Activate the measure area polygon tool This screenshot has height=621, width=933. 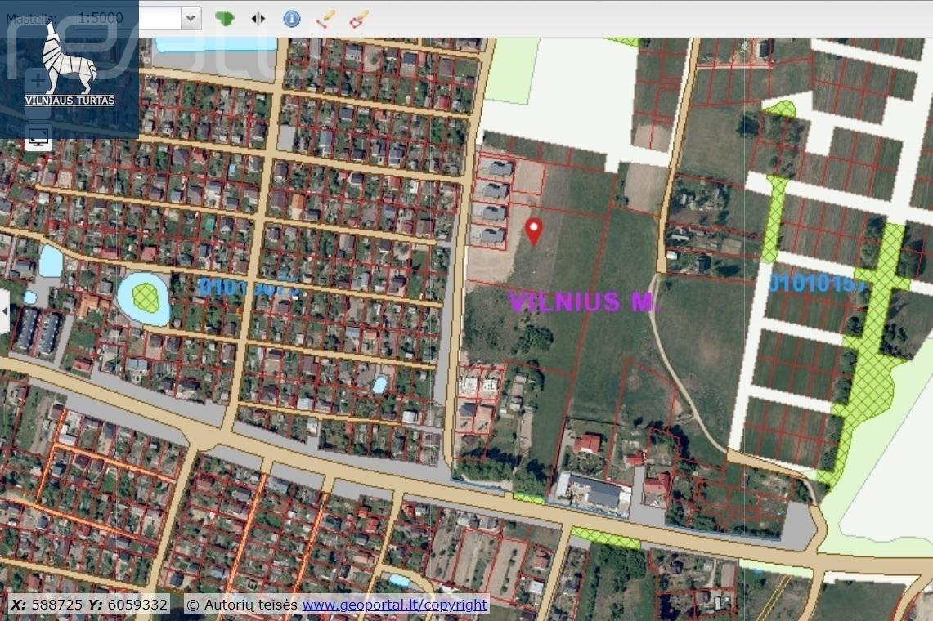(x=359, y=19)
